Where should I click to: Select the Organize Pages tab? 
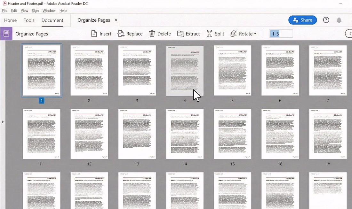tap(94, 20)
